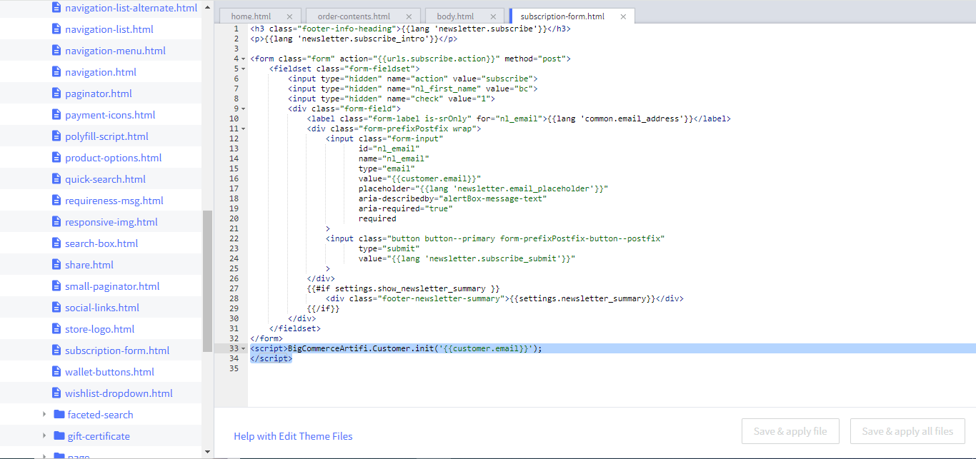Click the closing fieldset tag on line 31
Screen dimensions: 976x459
coord(294,328)
